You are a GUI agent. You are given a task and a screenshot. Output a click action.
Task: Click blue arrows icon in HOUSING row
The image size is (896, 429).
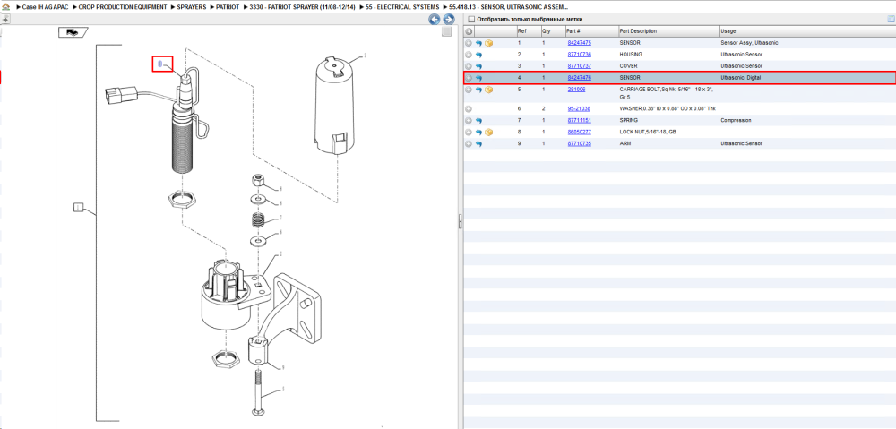(478, 55)
